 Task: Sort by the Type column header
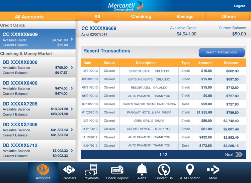pos(185,63)
